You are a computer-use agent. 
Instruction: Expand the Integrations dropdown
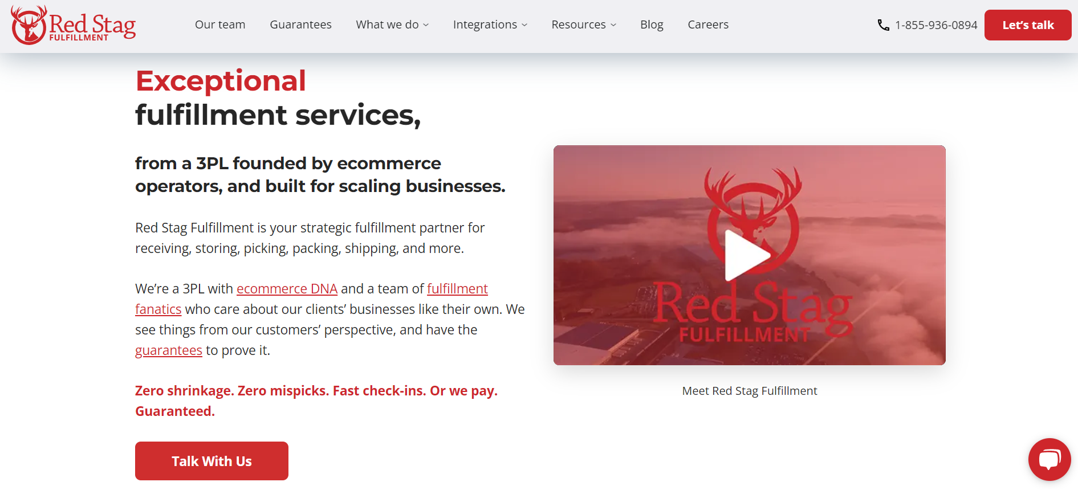point(490,24)
